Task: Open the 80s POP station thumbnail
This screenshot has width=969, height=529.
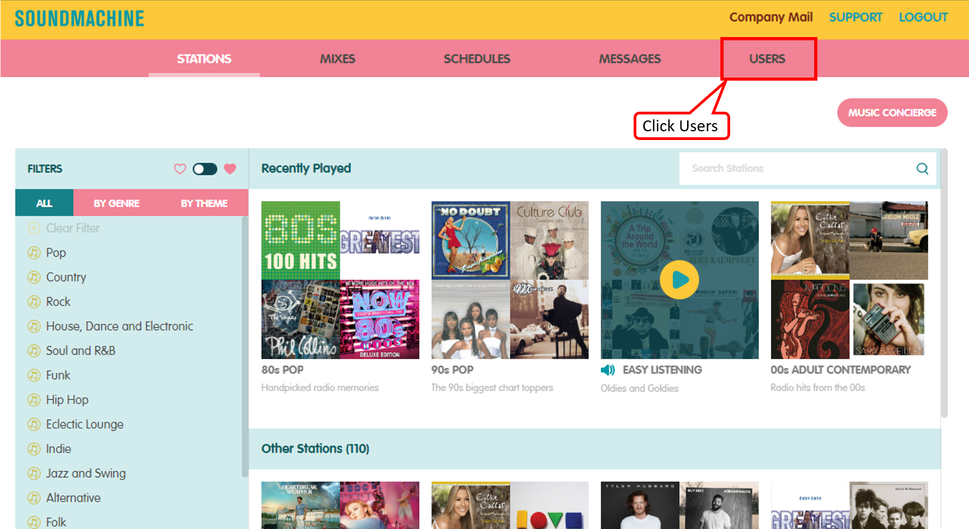Action: coord(340,280)
